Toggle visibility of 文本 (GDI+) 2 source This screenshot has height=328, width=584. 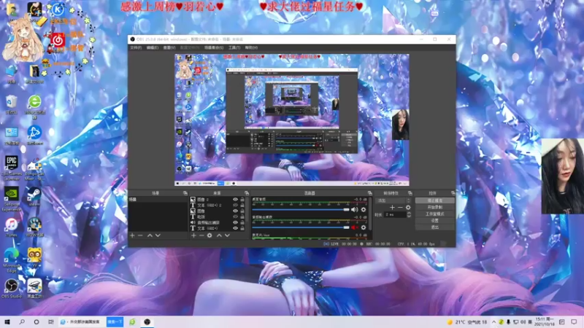pyautogui.click(x=235, y=206)
